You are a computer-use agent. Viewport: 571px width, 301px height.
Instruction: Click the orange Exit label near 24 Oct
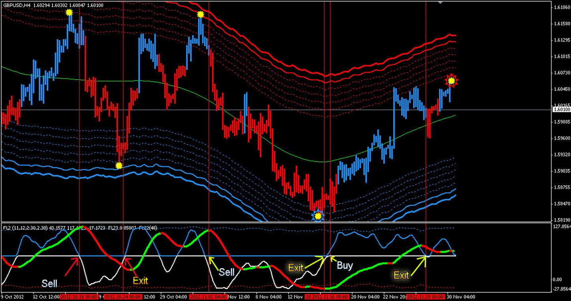click(x=140, y=281)
